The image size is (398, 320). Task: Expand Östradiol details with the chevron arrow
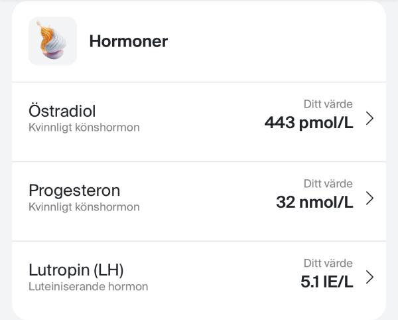tap(369, 118)
